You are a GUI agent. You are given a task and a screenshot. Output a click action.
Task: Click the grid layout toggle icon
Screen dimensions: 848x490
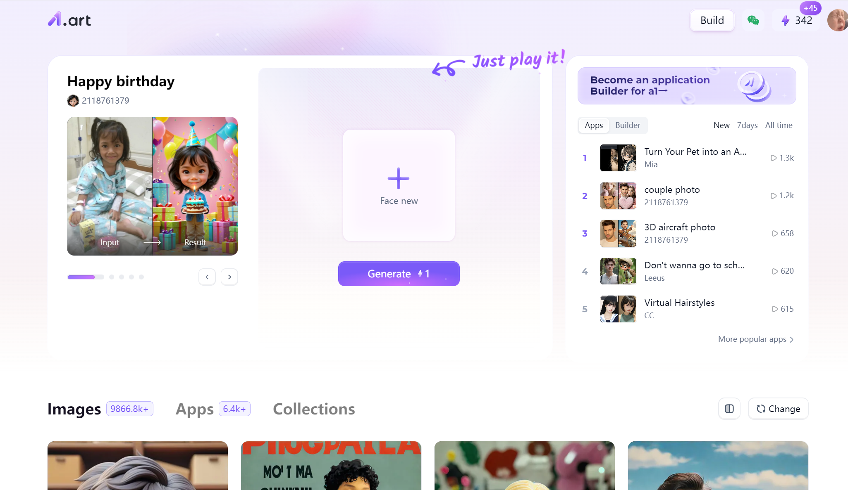(x=730, y=409)
